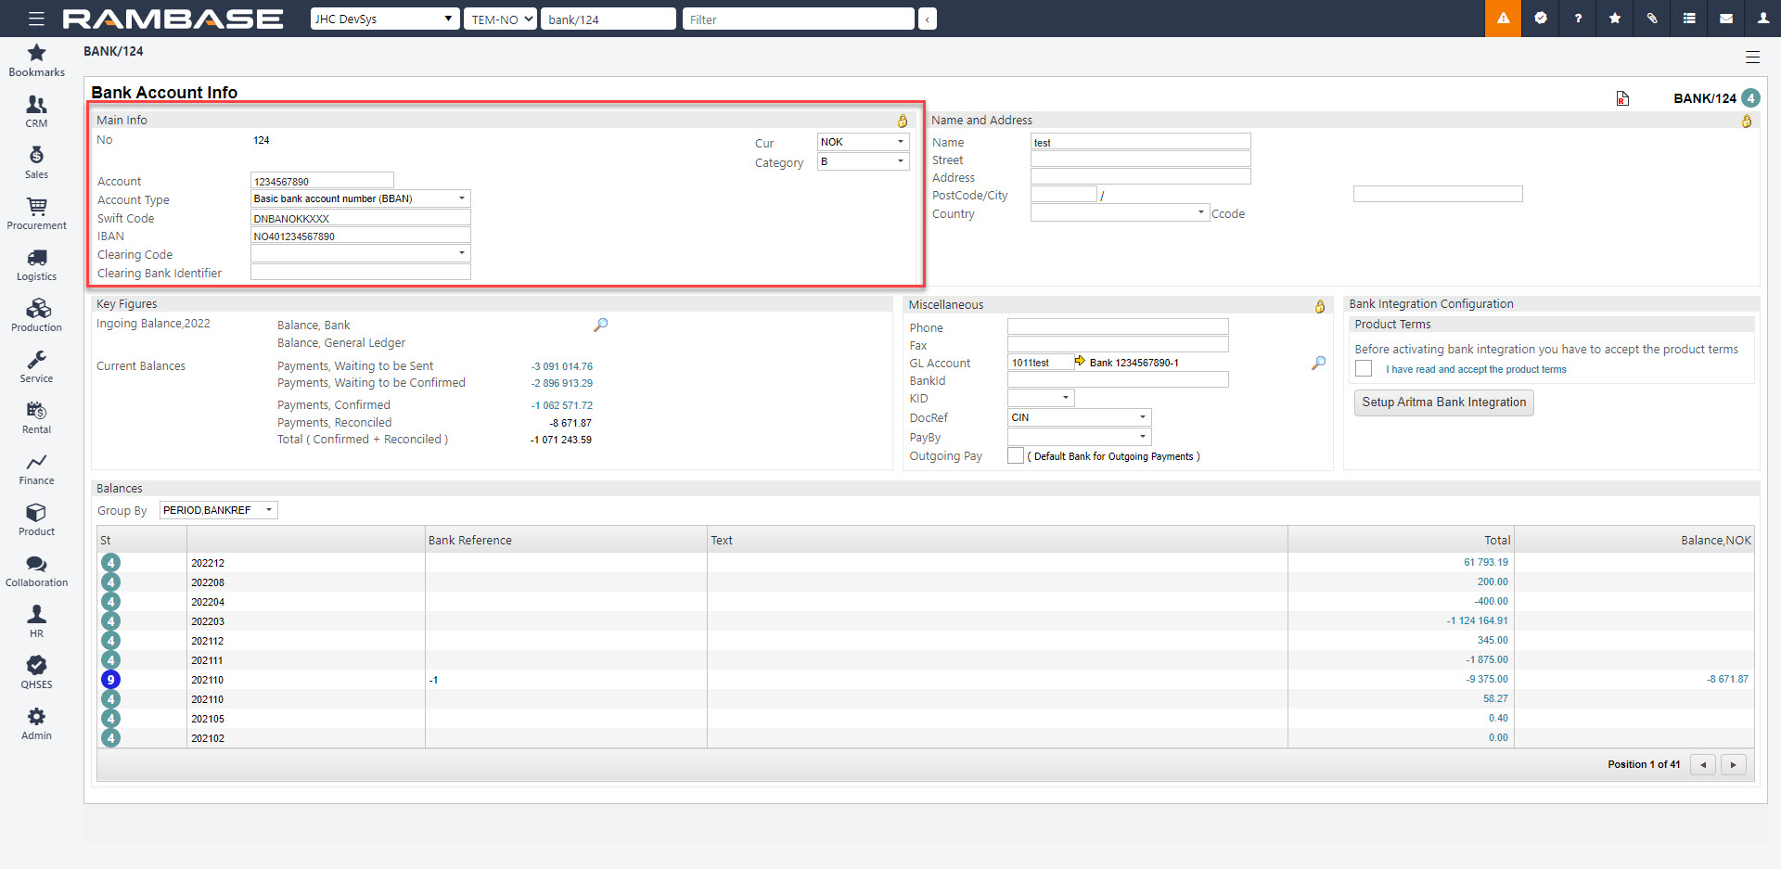Screen dimensions: 1781x869
Task: Open the Cur currency dropdown
Action: [863, 142]
